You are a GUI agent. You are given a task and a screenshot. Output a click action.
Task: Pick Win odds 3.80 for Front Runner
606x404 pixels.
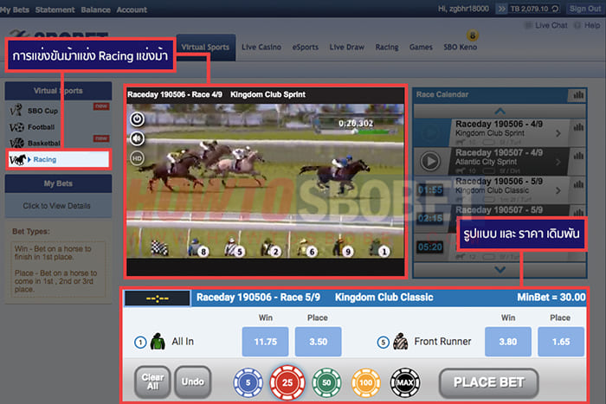click(508, 342)
